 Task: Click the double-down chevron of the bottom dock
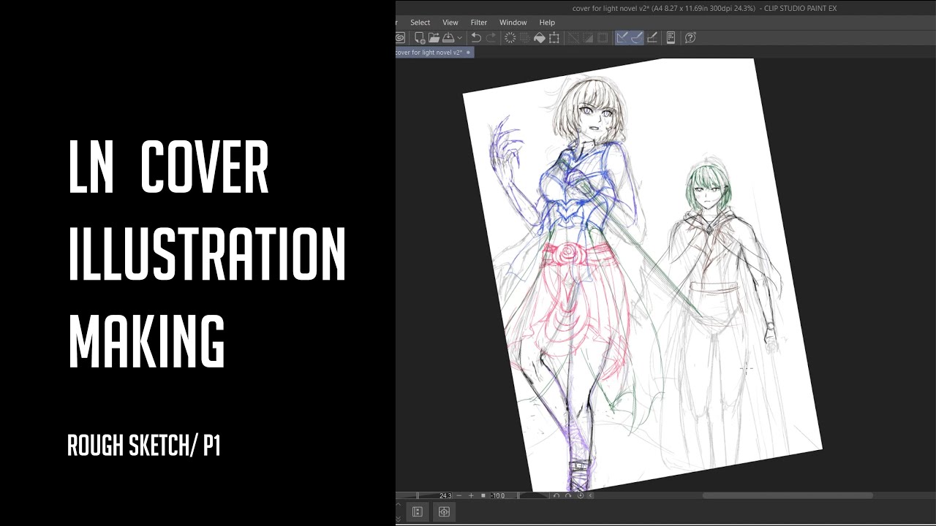[399, 519]
